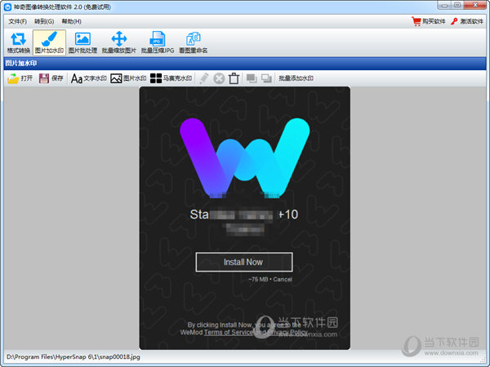This screenshot has width=490, height=367.
Task: Open the 帮助(H) menu
Action: 72,21
